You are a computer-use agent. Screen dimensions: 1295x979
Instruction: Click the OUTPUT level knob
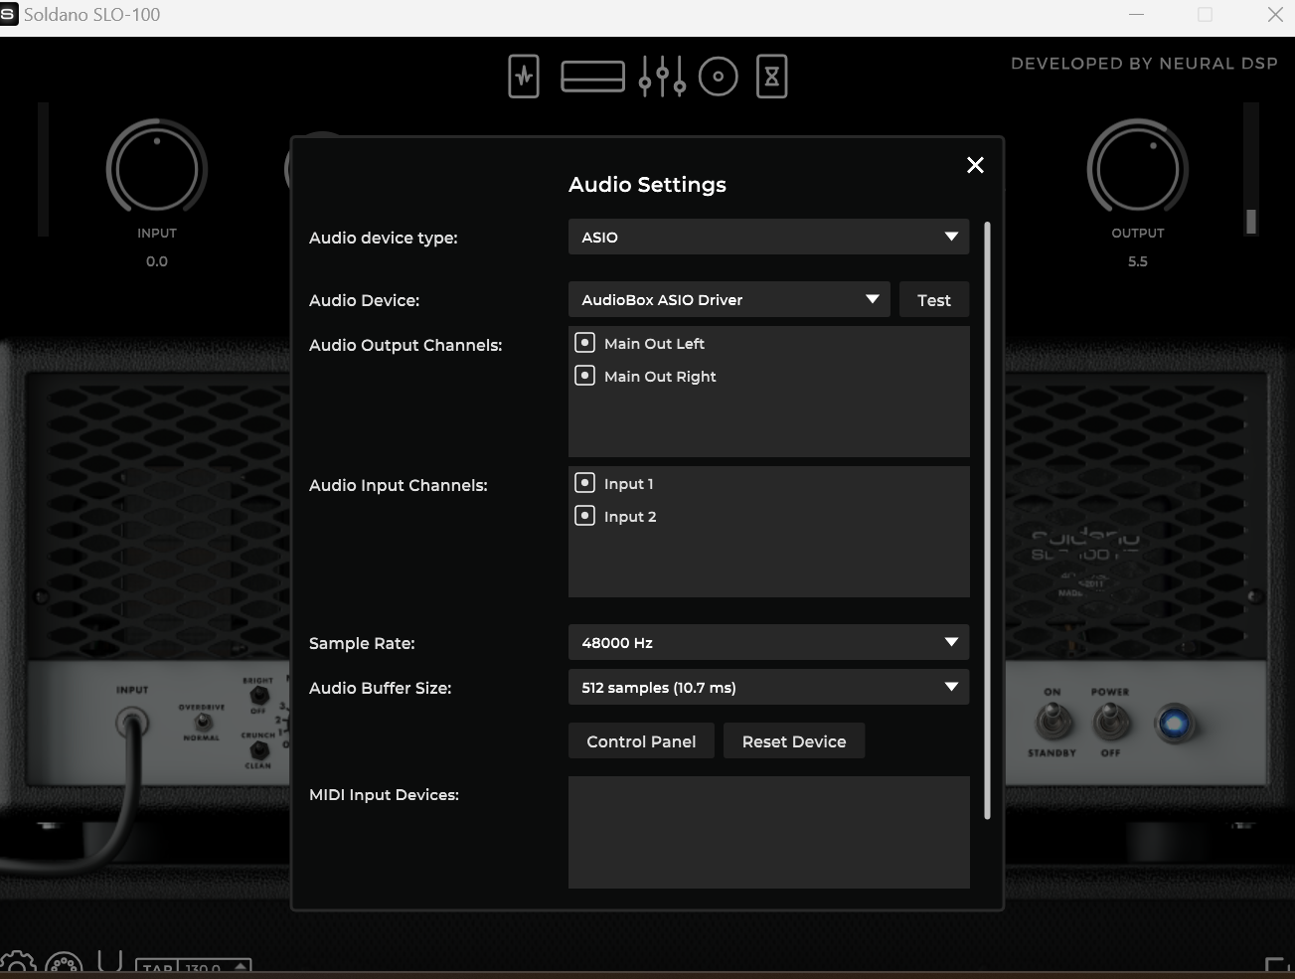pyautogui.click(x=1138, y=168)
